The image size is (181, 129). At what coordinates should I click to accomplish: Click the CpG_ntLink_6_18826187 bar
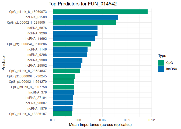point(62,114)
